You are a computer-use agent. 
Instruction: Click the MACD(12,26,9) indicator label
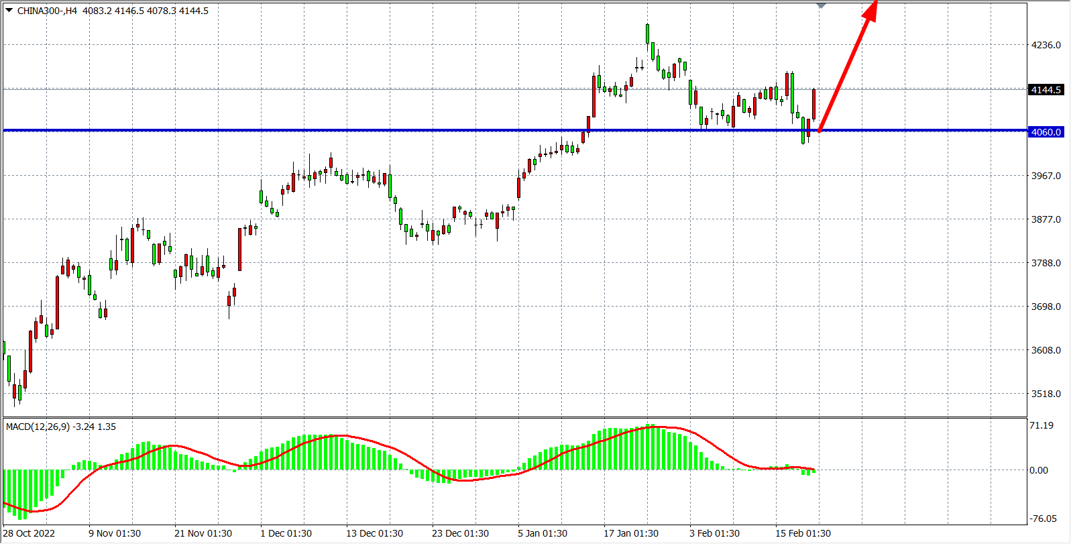[x=38, y=427]
